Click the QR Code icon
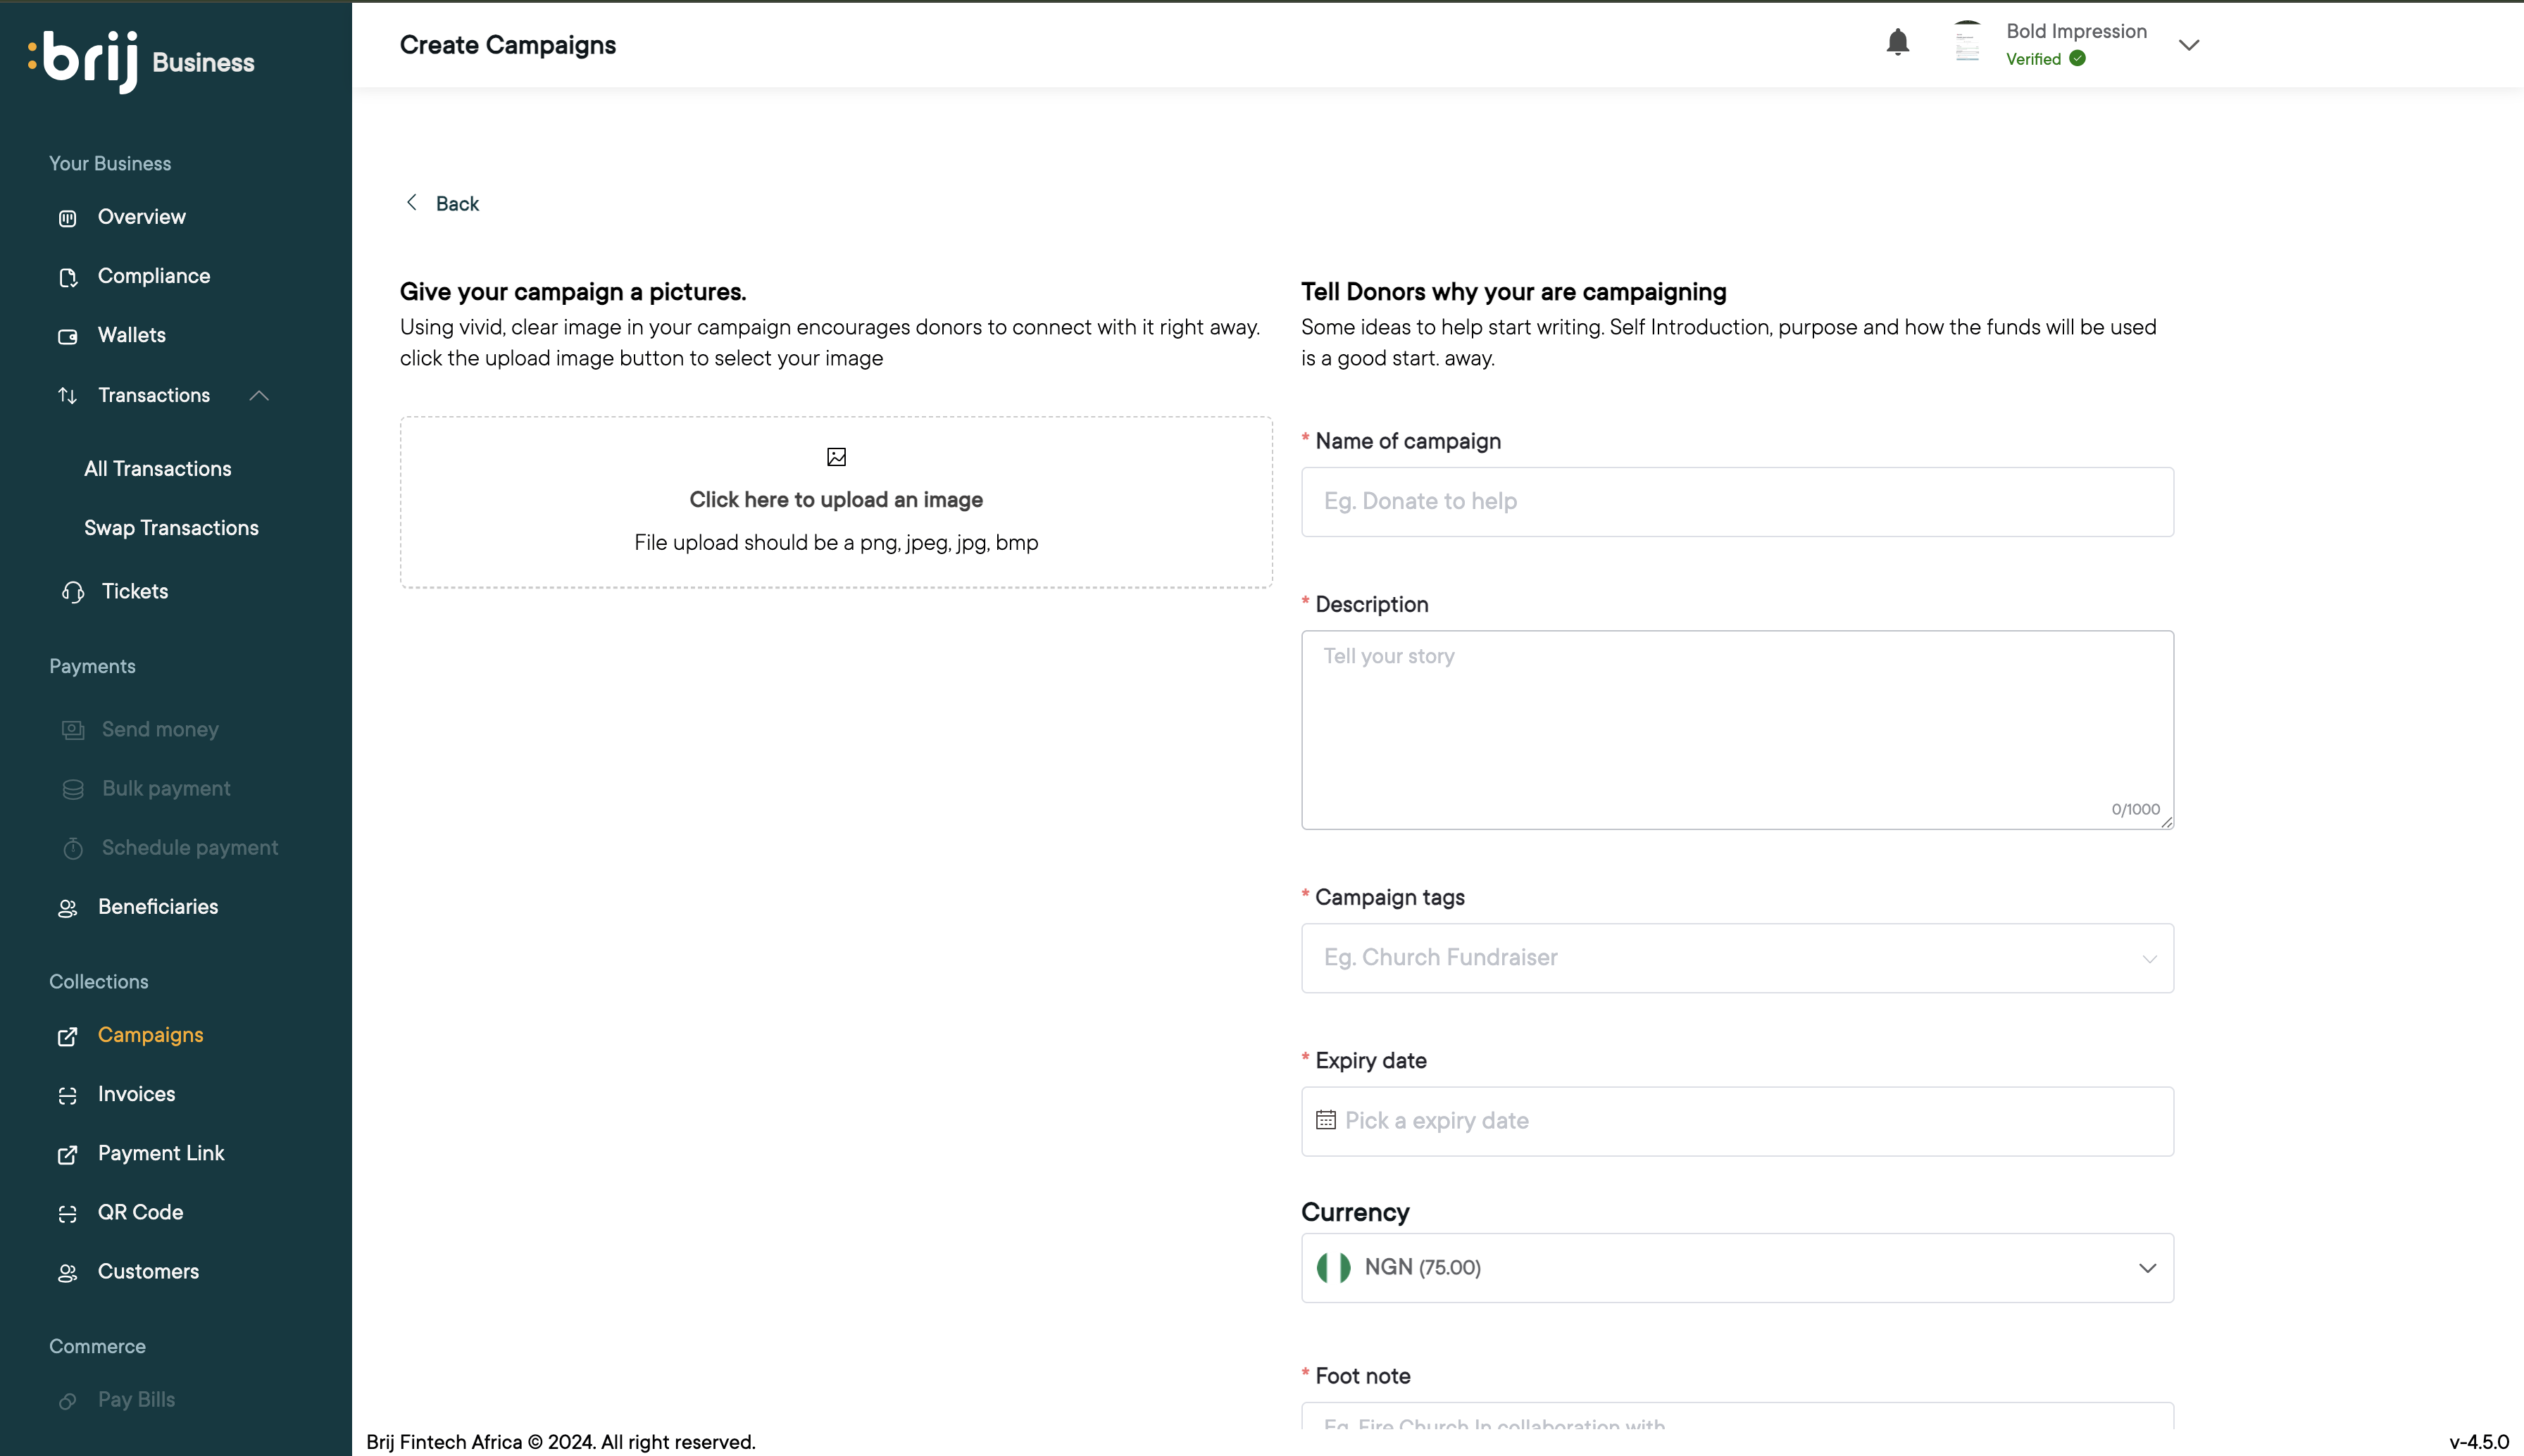The image size is (2524, 1456). (68, 1213)
